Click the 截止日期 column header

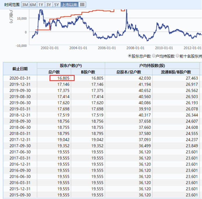[20, 69]
